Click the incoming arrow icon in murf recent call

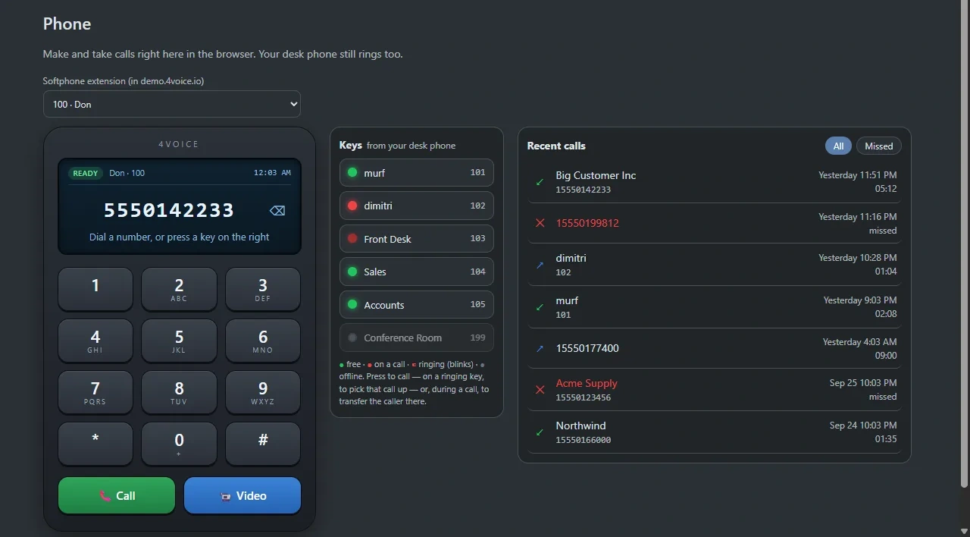click(x=540, y=307)
